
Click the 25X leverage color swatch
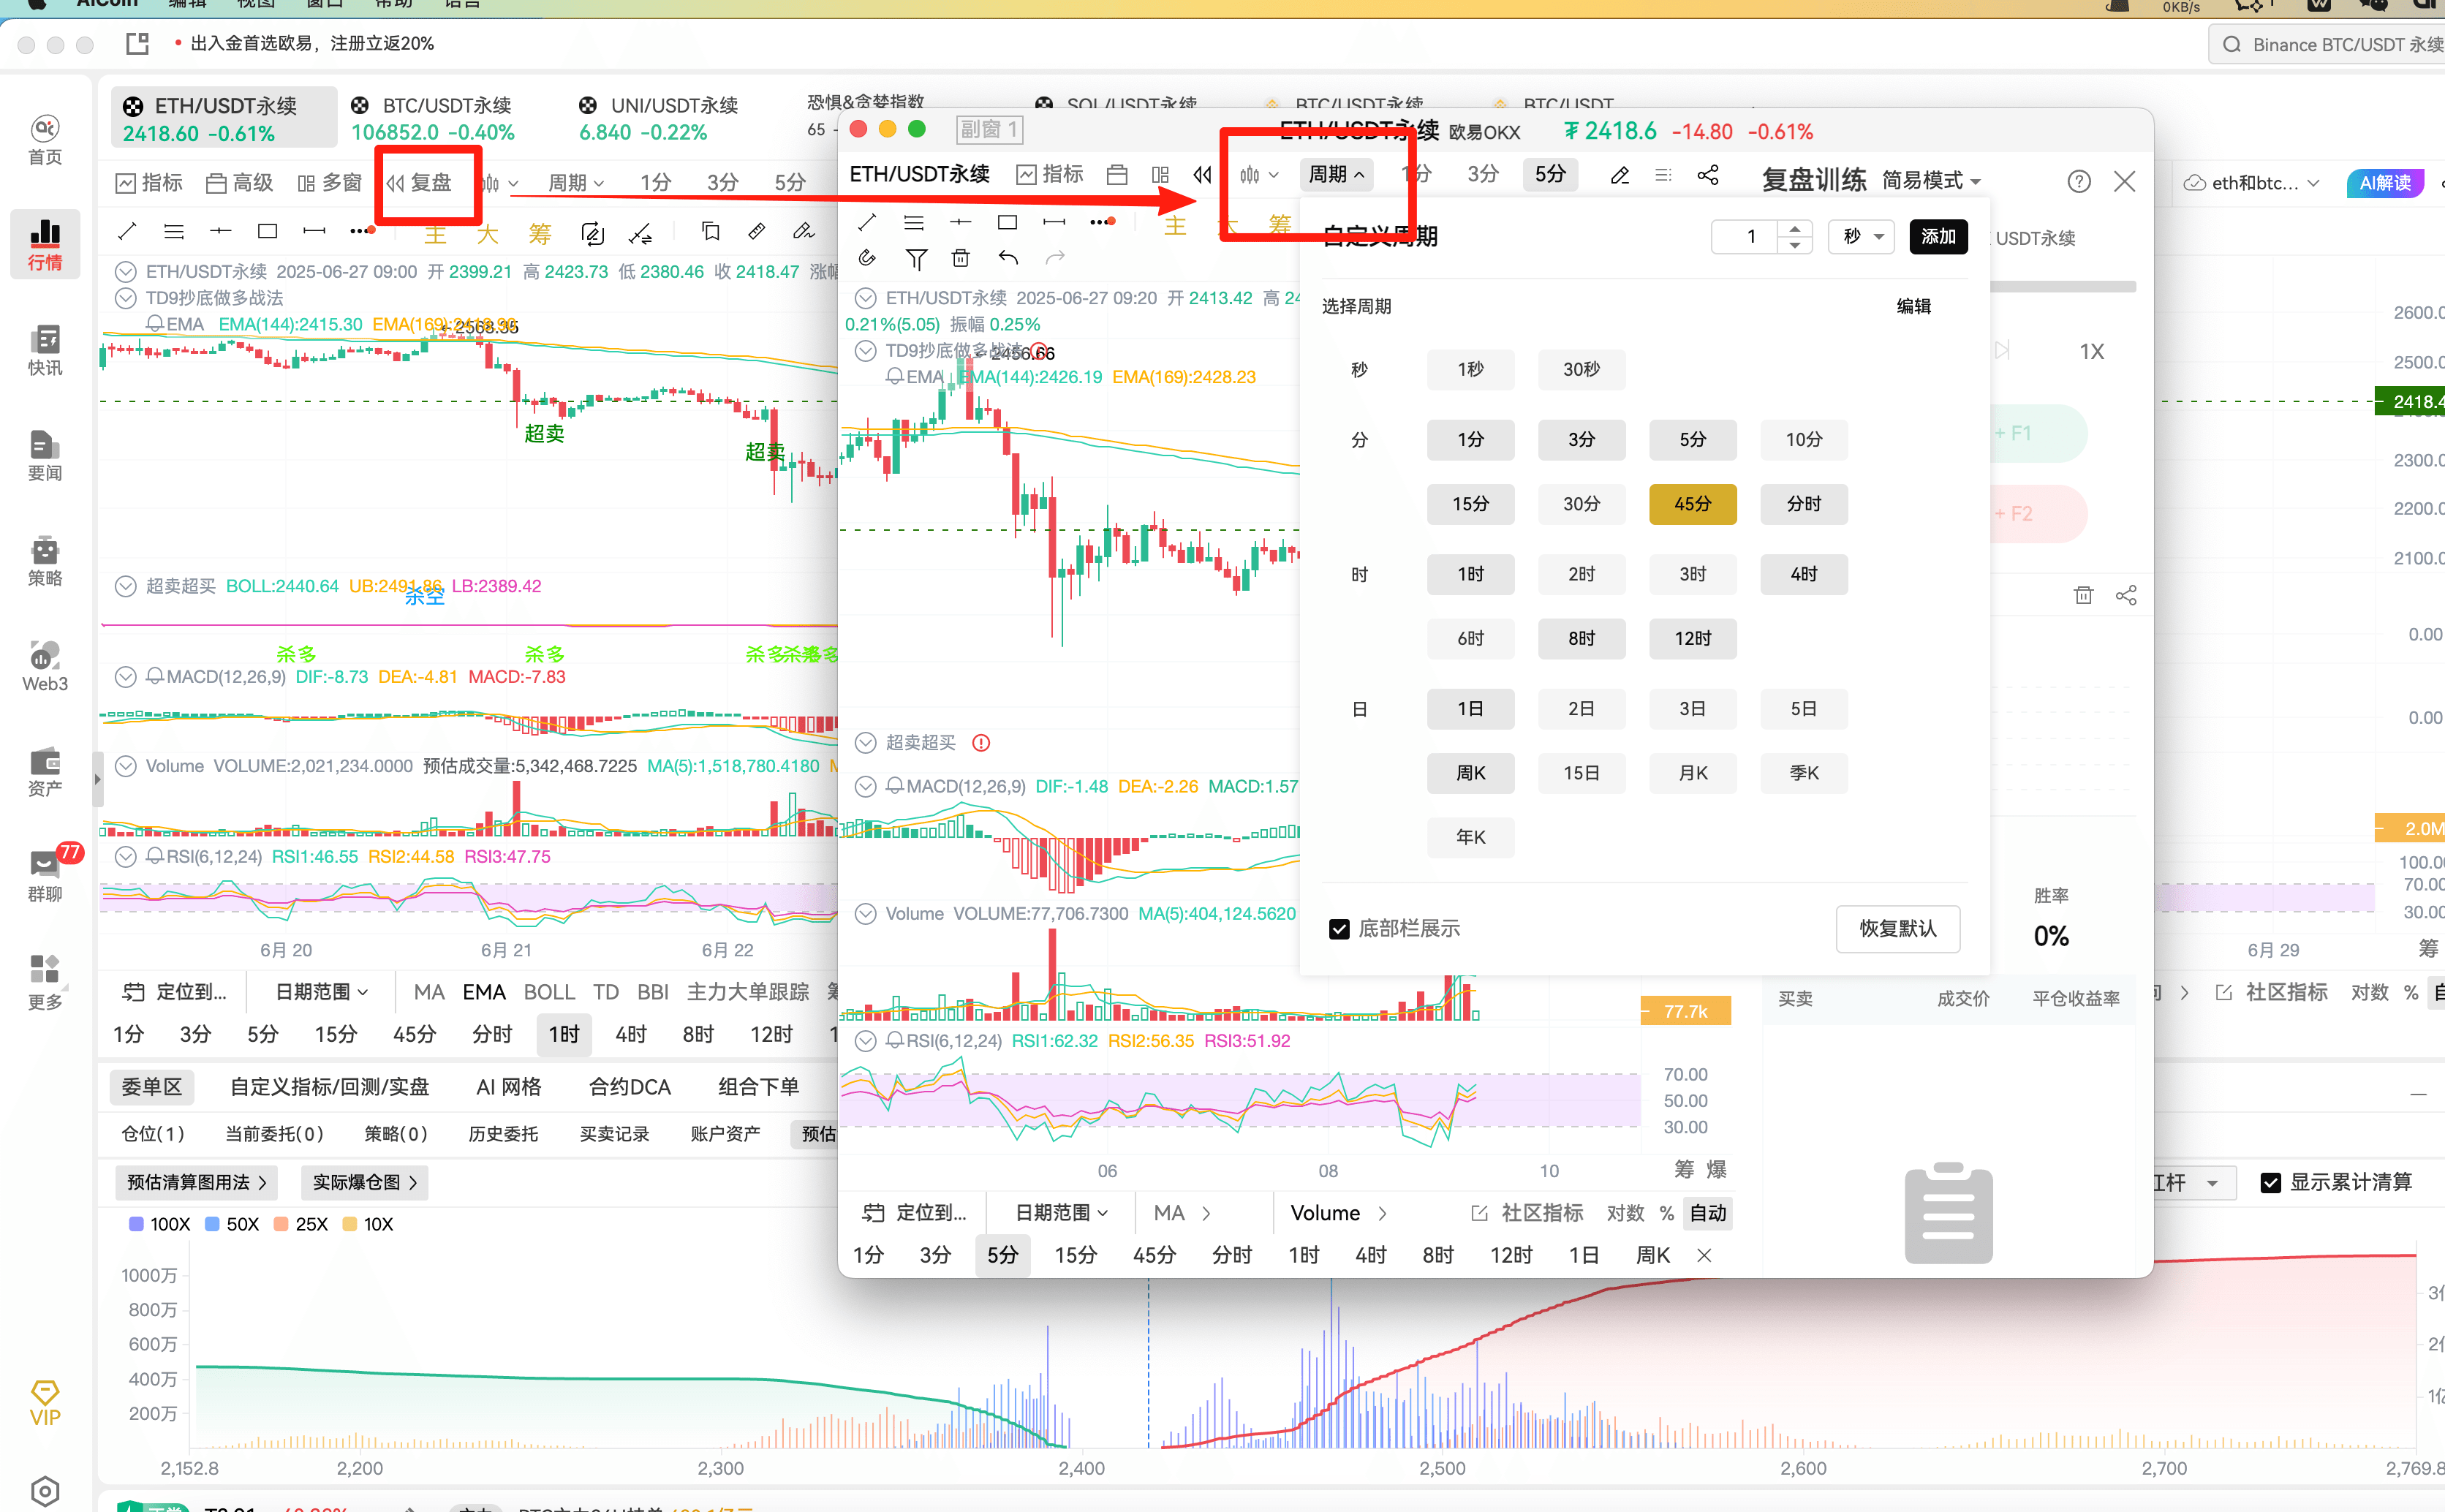coord(281,1224)
